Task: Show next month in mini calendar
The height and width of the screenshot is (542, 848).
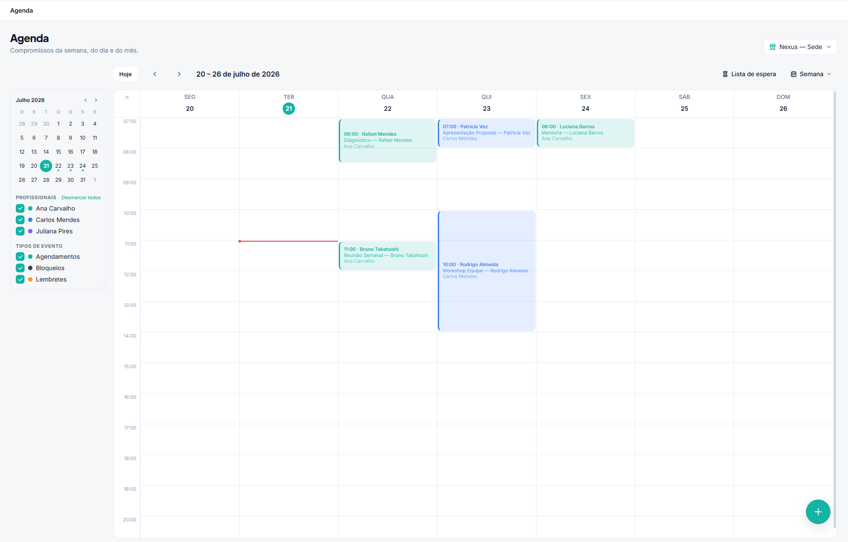Action: coord(96,100)
